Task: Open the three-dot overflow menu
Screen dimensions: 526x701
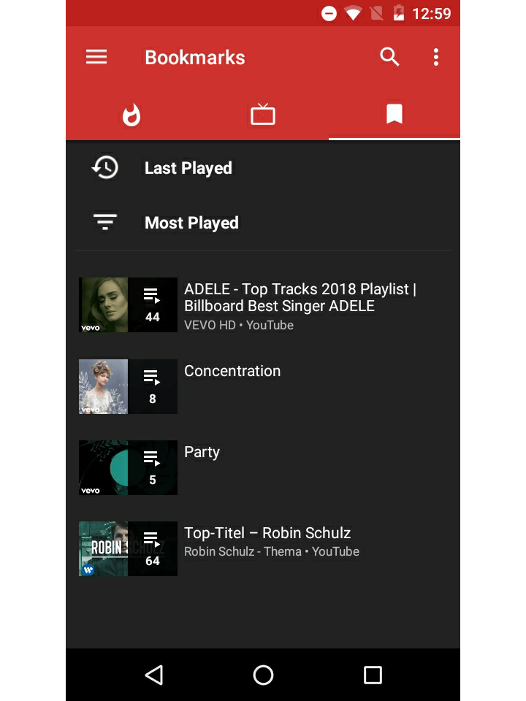Action: tap(436, 57)
